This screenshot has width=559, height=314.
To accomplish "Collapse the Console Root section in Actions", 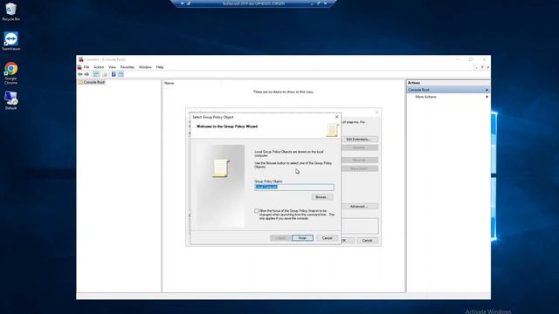I will tap(487, 90).
